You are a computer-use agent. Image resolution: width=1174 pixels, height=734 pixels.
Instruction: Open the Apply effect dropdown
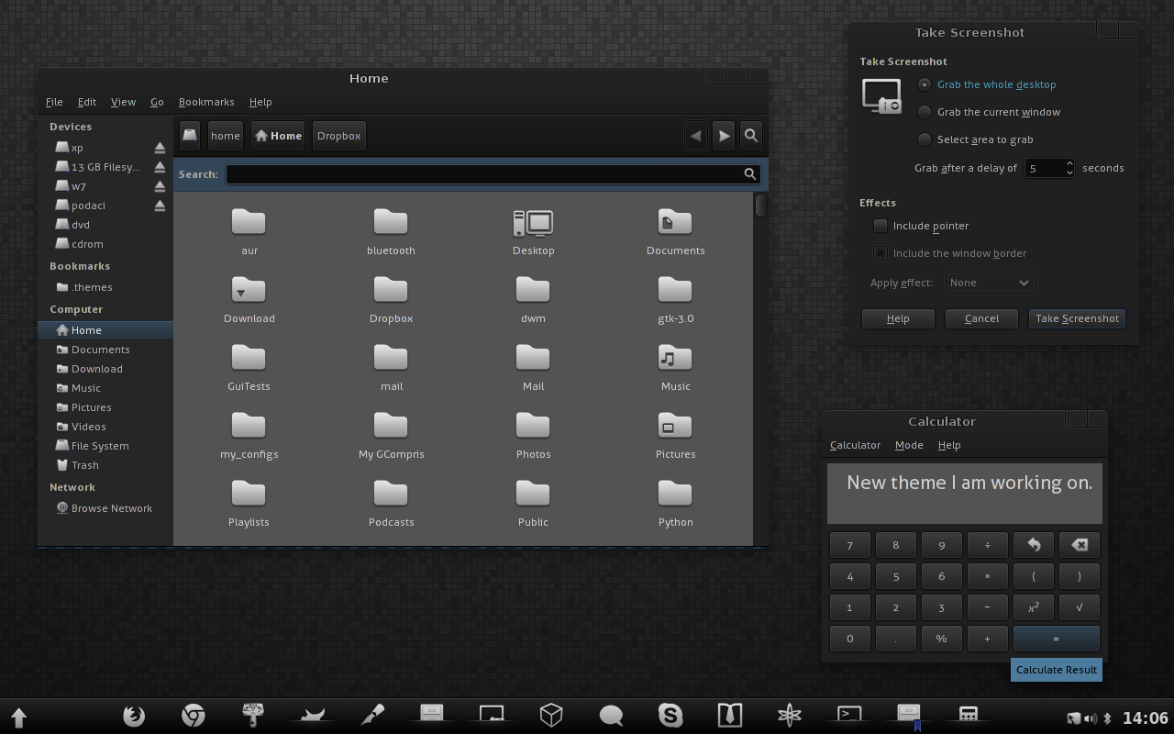coord(991,283)
